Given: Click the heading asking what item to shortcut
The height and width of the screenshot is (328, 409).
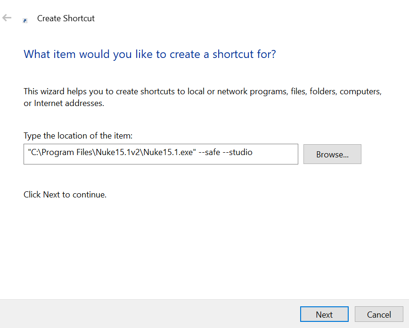Looking at the screenshot, I should (x=150, y=54).
